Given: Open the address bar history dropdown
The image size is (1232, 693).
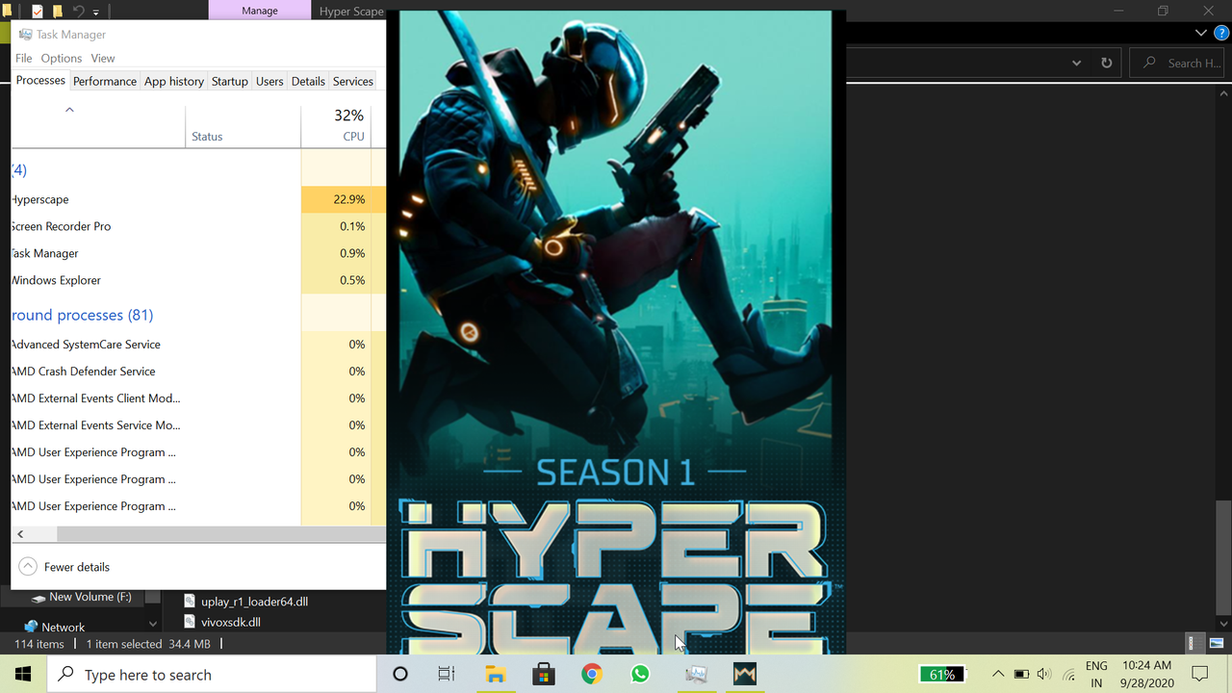Looking at the screenshot, I should (1076, 63).
